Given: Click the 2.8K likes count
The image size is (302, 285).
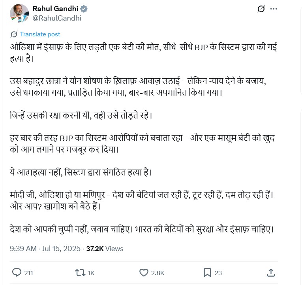Looking at the screenshot, I should (x=158, y=273).
